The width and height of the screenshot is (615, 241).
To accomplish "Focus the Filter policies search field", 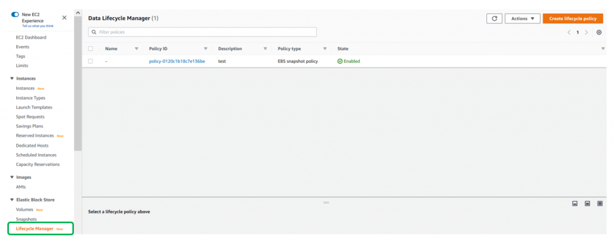I will (202, 32).
